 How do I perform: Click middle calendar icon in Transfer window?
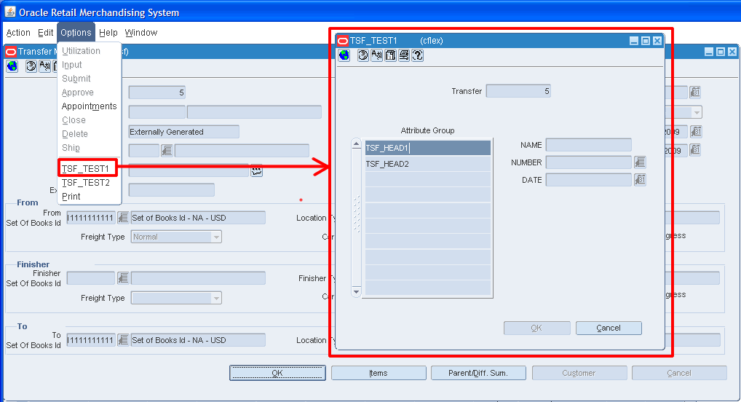coord(695,132)
